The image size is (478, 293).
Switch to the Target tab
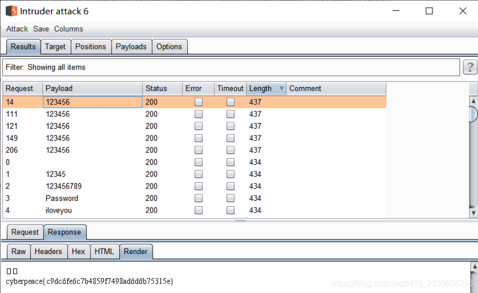tap(56, 47)
